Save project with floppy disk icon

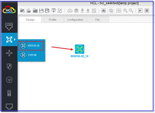(41, 11)
